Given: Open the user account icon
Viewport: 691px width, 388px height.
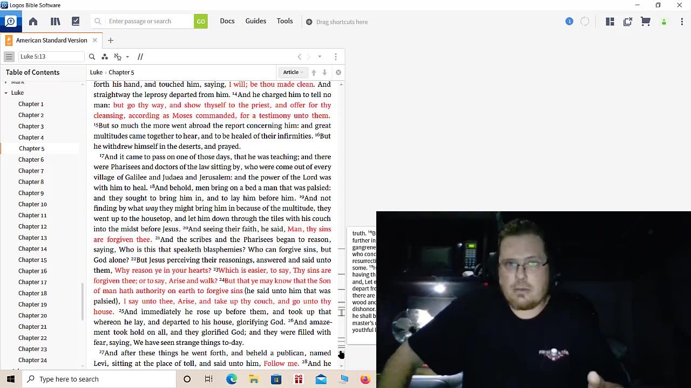Looking at the screenshot, I should pyautogui.click(x=664, y=22).
